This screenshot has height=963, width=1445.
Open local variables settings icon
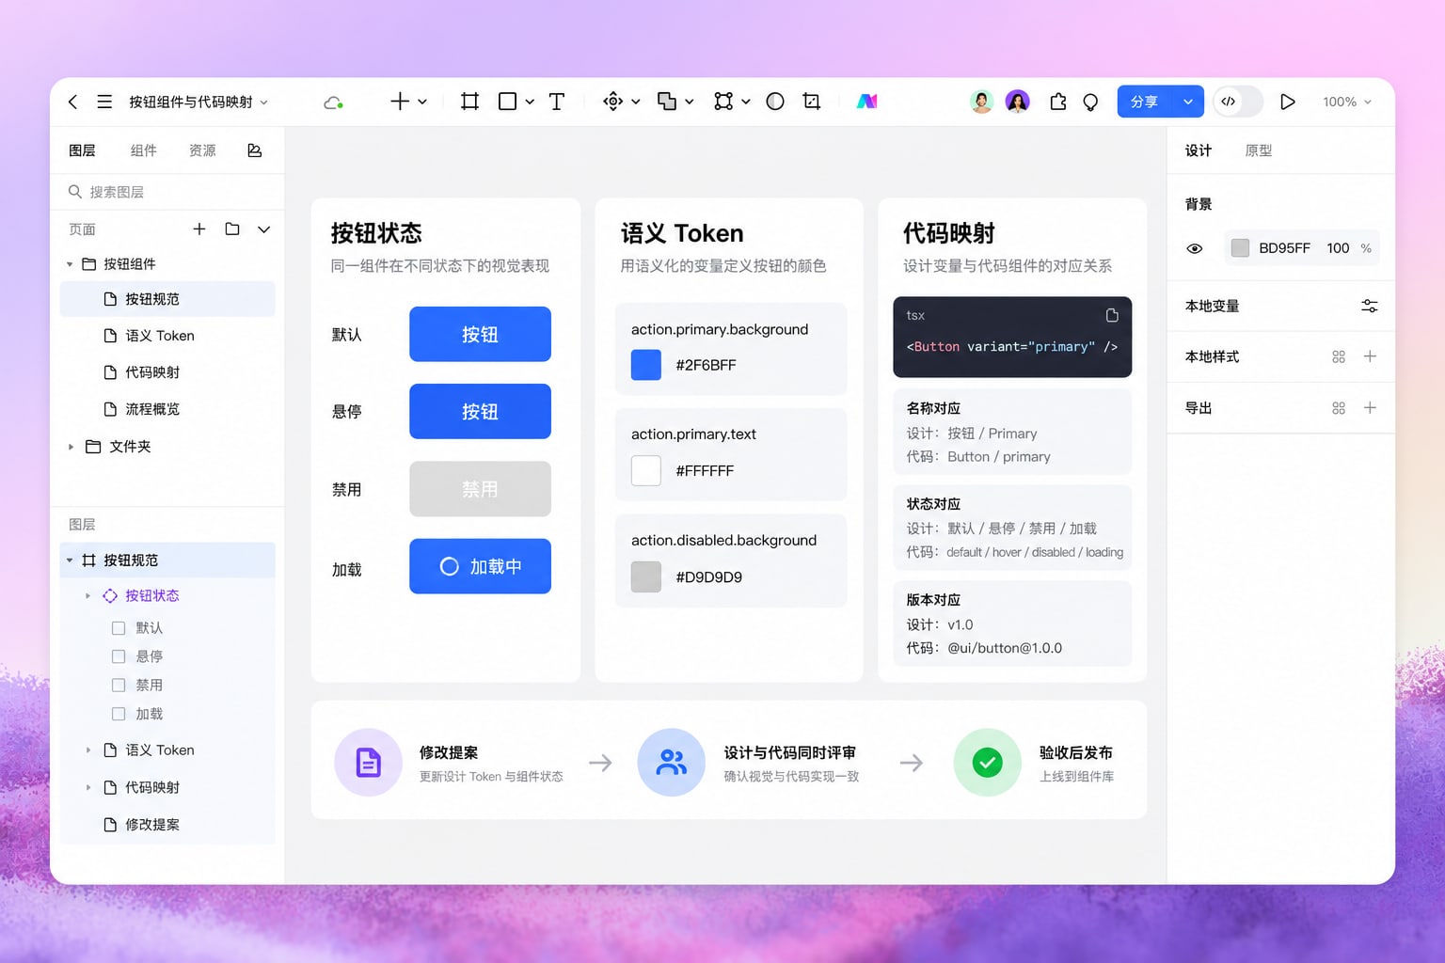click(1369, 306)
